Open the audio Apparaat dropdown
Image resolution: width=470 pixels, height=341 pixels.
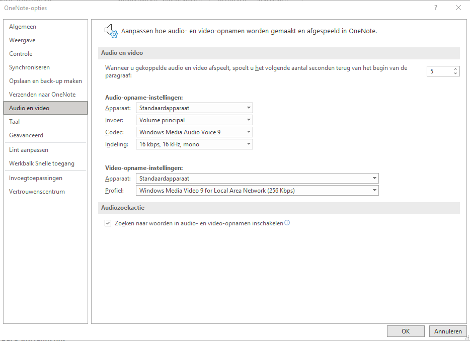[x=194, y=108]
